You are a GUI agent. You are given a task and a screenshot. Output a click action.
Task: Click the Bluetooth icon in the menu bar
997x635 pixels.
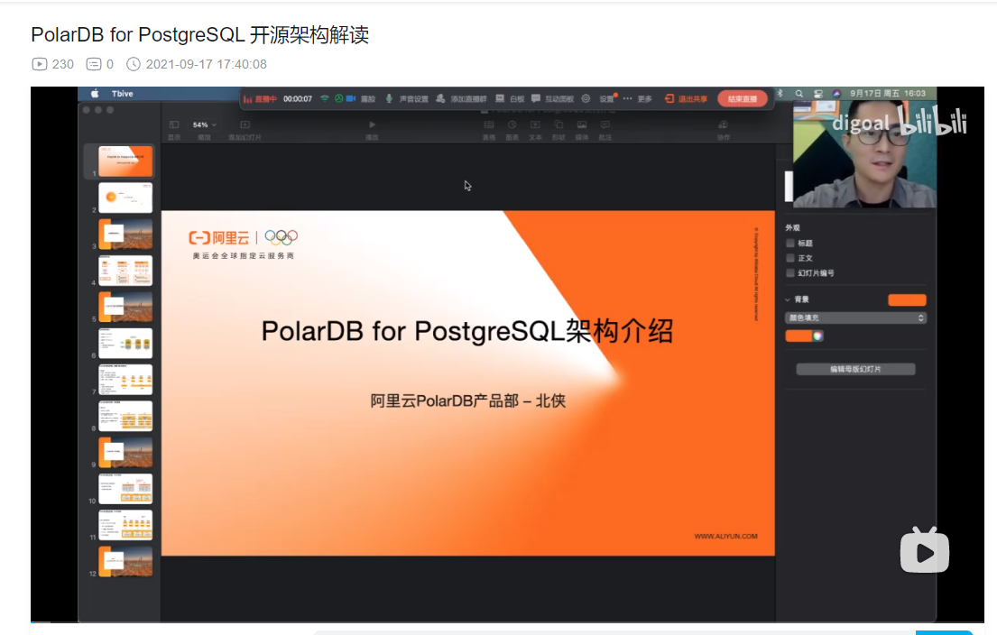point(780,94)
